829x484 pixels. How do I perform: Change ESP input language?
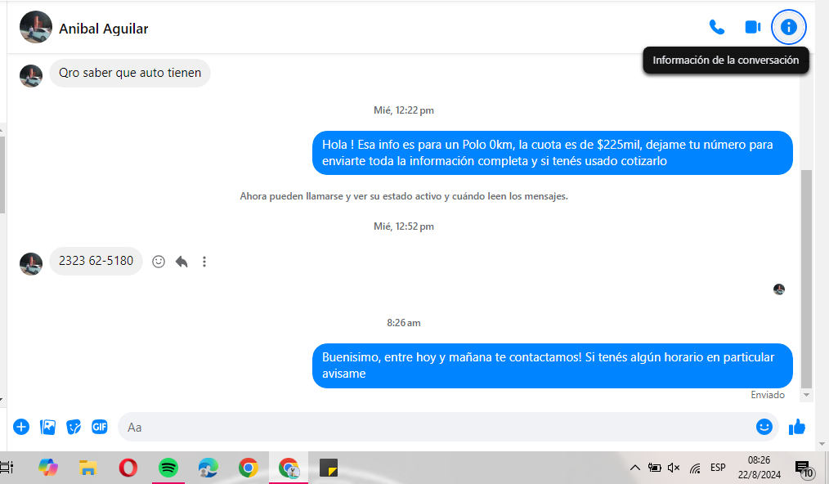[x=718, y=468]
